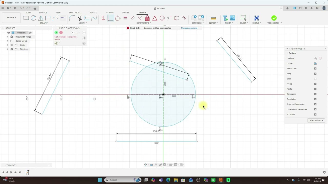Click the Orbit tool in navigation bar
Viewport: 328px width, 184px height.
tap(146, 165)
